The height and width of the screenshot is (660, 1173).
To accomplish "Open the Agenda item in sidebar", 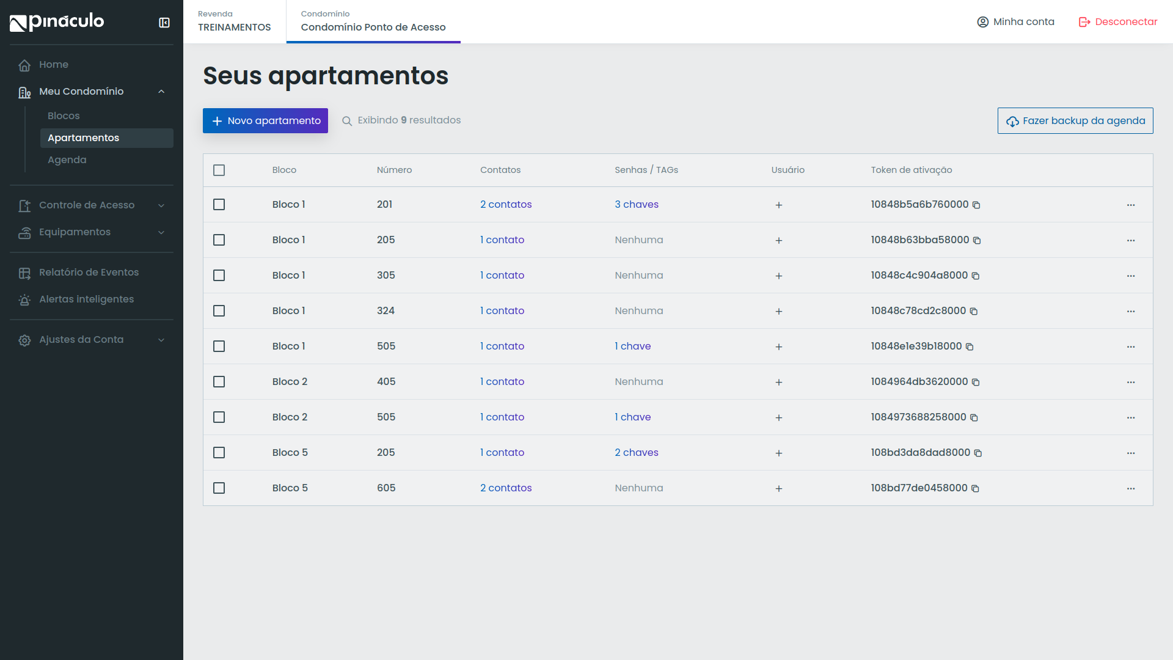I will pyautogui.click(x=67, y=159).
